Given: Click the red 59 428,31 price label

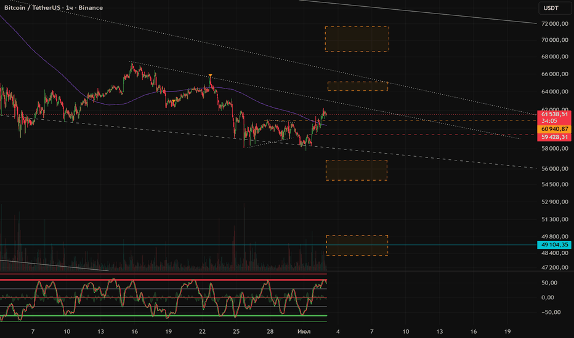Looking at the screenshot, I should coord(554,137).
